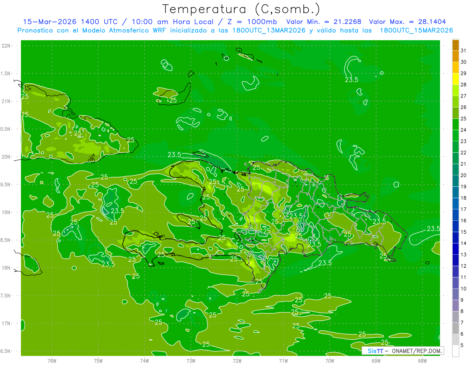
Task: Select the '15-Mar-2026 1400 UTC' date text
Action: tap(70, 22)
